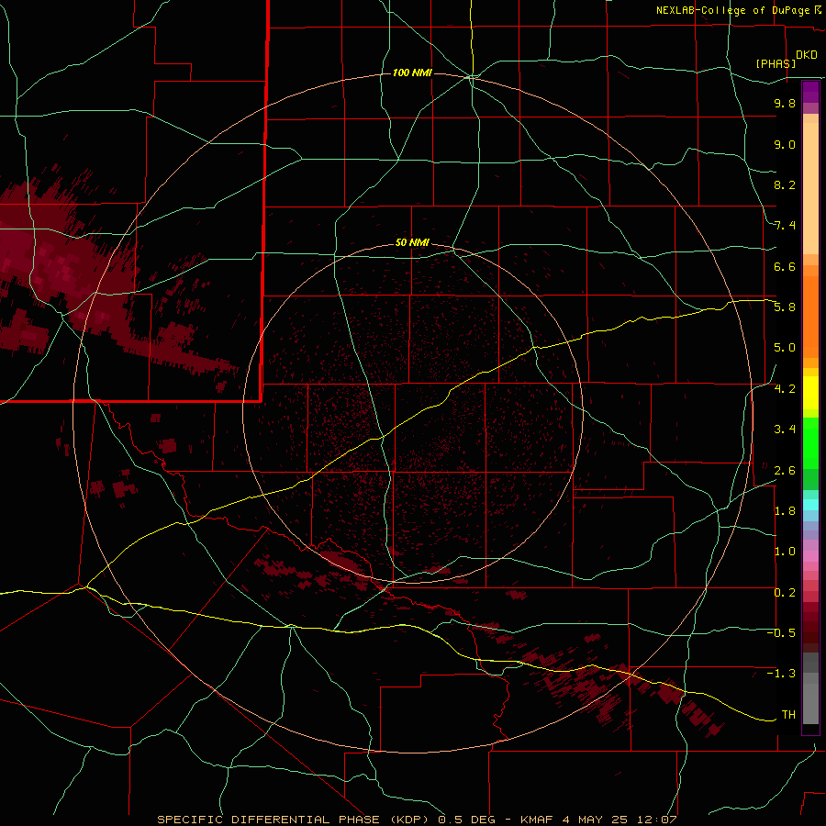Click the -1.3 scale value
Screen dimensions: 826x826
click(781, 674)
